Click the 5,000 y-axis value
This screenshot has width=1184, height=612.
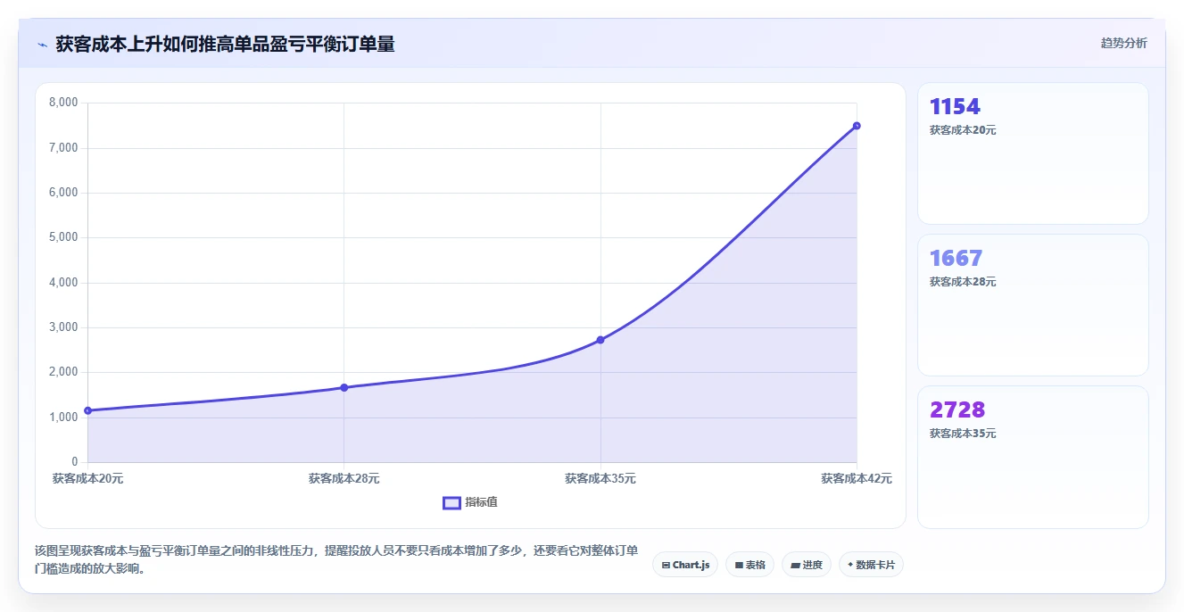click(x=63, y=237)
